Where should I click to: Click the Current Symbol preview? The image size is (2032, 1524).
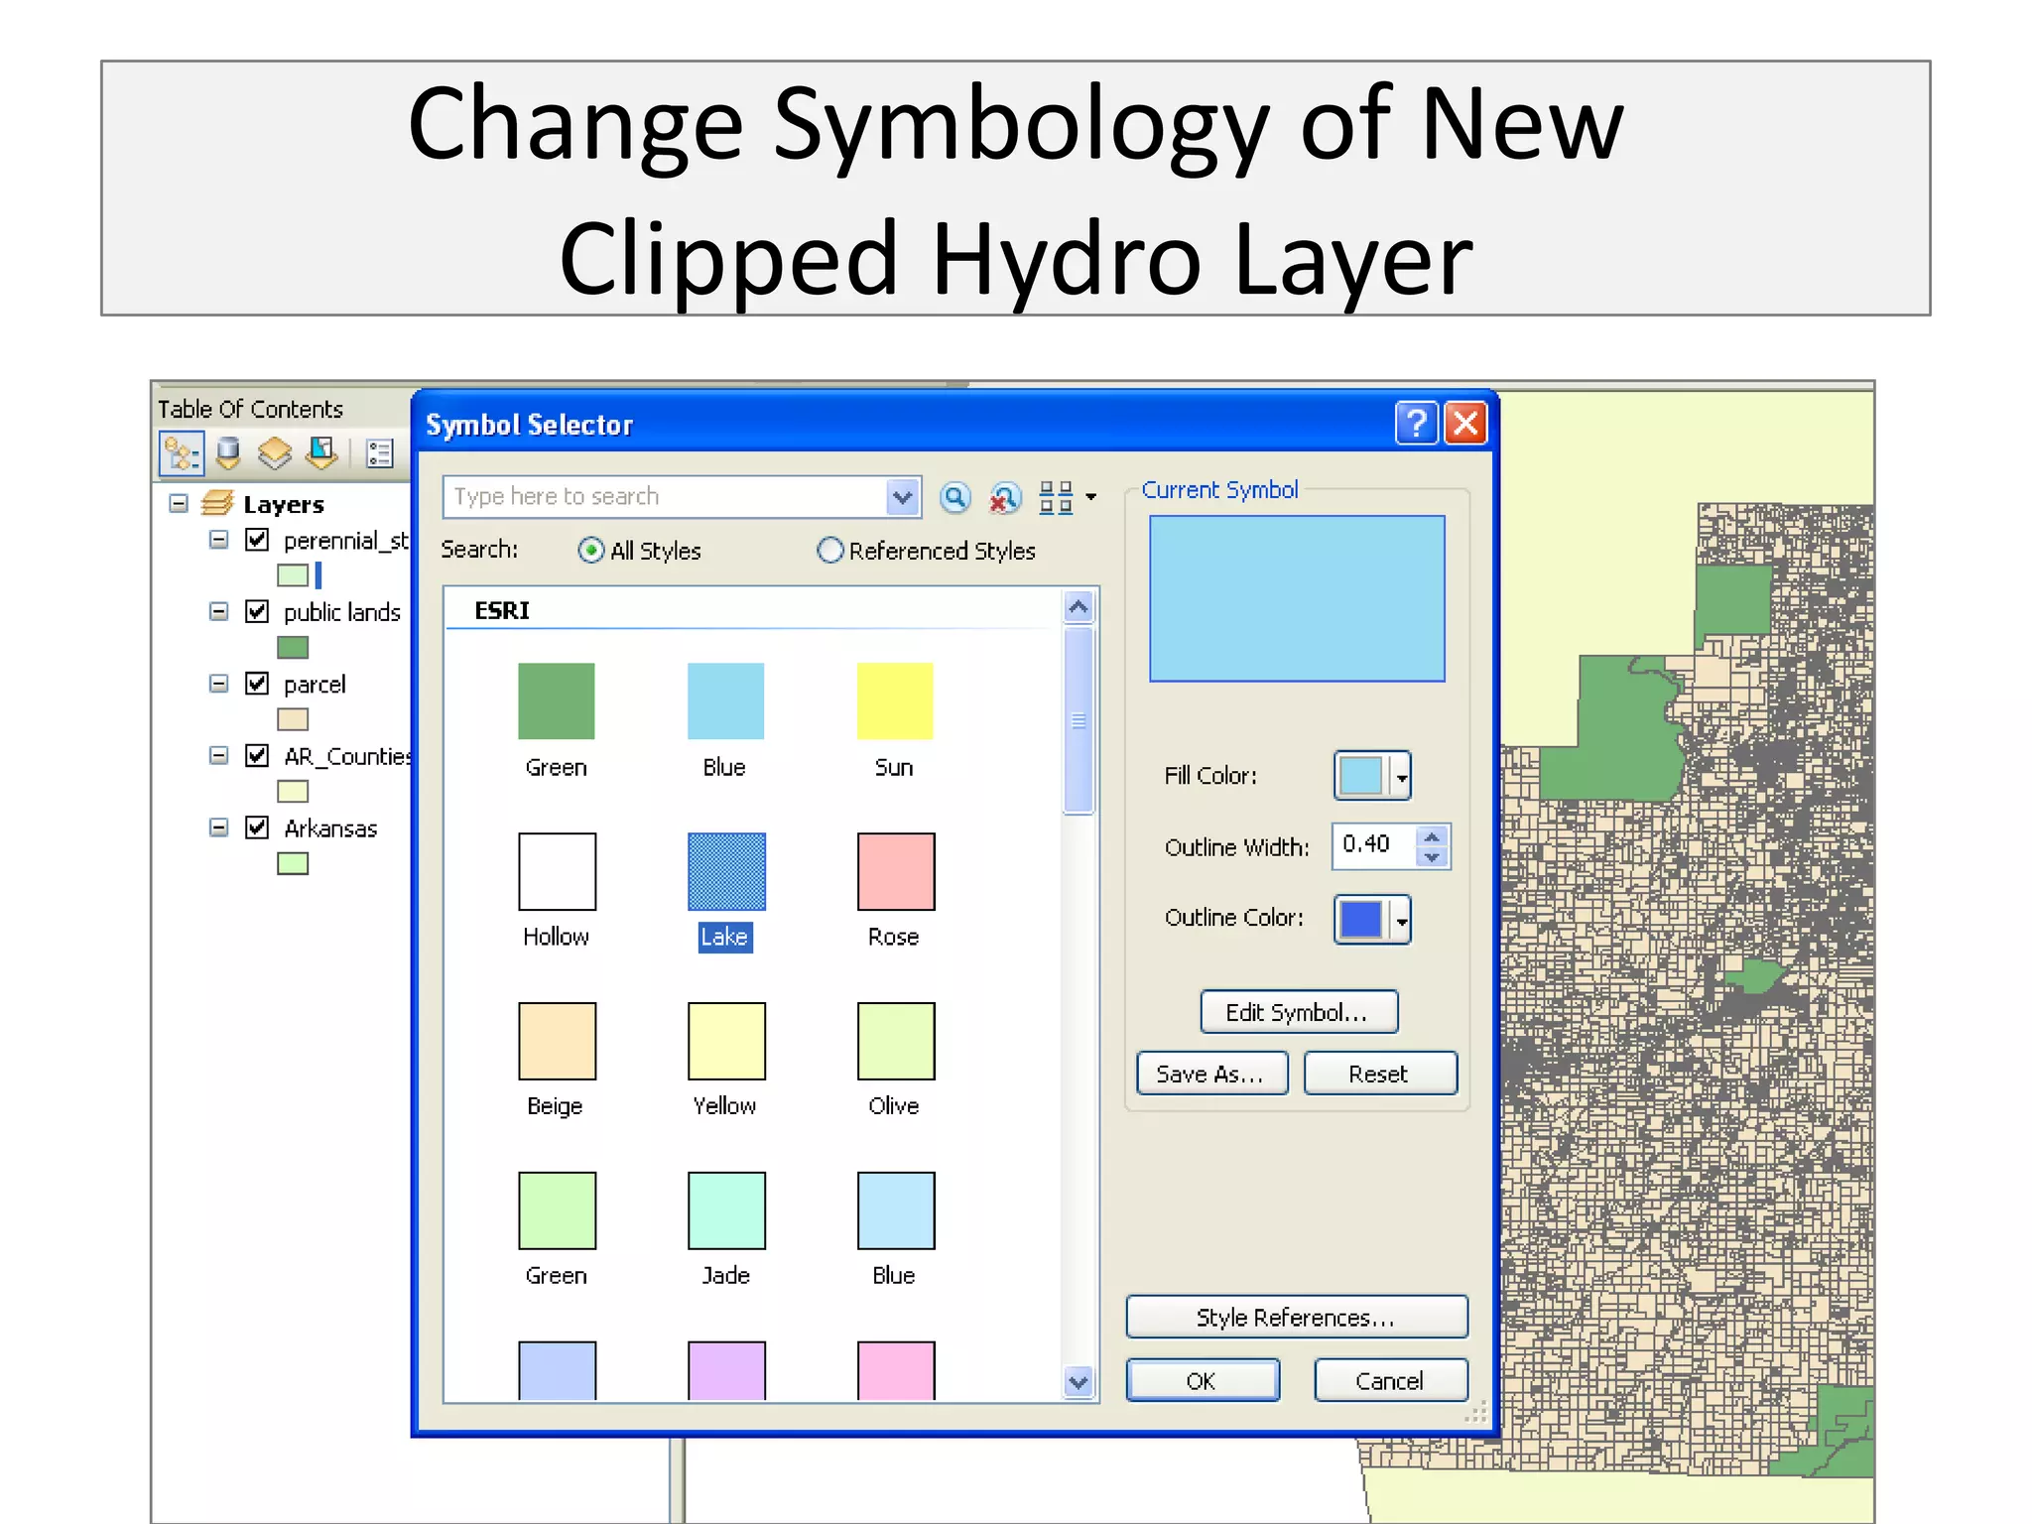[1297, 598]
